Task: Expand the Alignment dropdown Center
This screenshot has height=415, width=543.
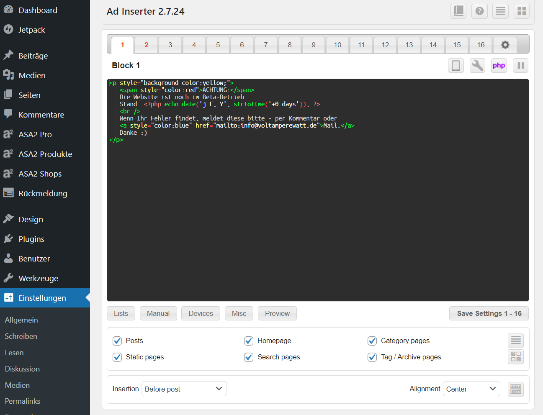Action: [x=471, y=389]
